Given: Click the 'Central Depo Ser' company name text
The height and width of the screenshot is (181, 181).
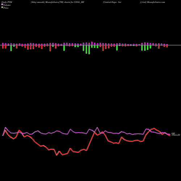Looking at the screenshot, I should click(112, 2).
